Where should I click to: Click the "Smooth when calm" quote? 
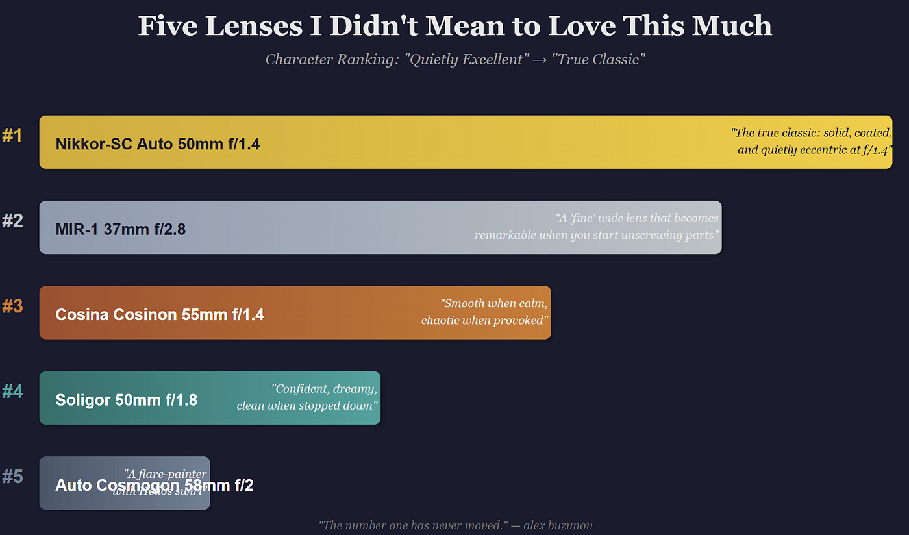coord(485,312)
